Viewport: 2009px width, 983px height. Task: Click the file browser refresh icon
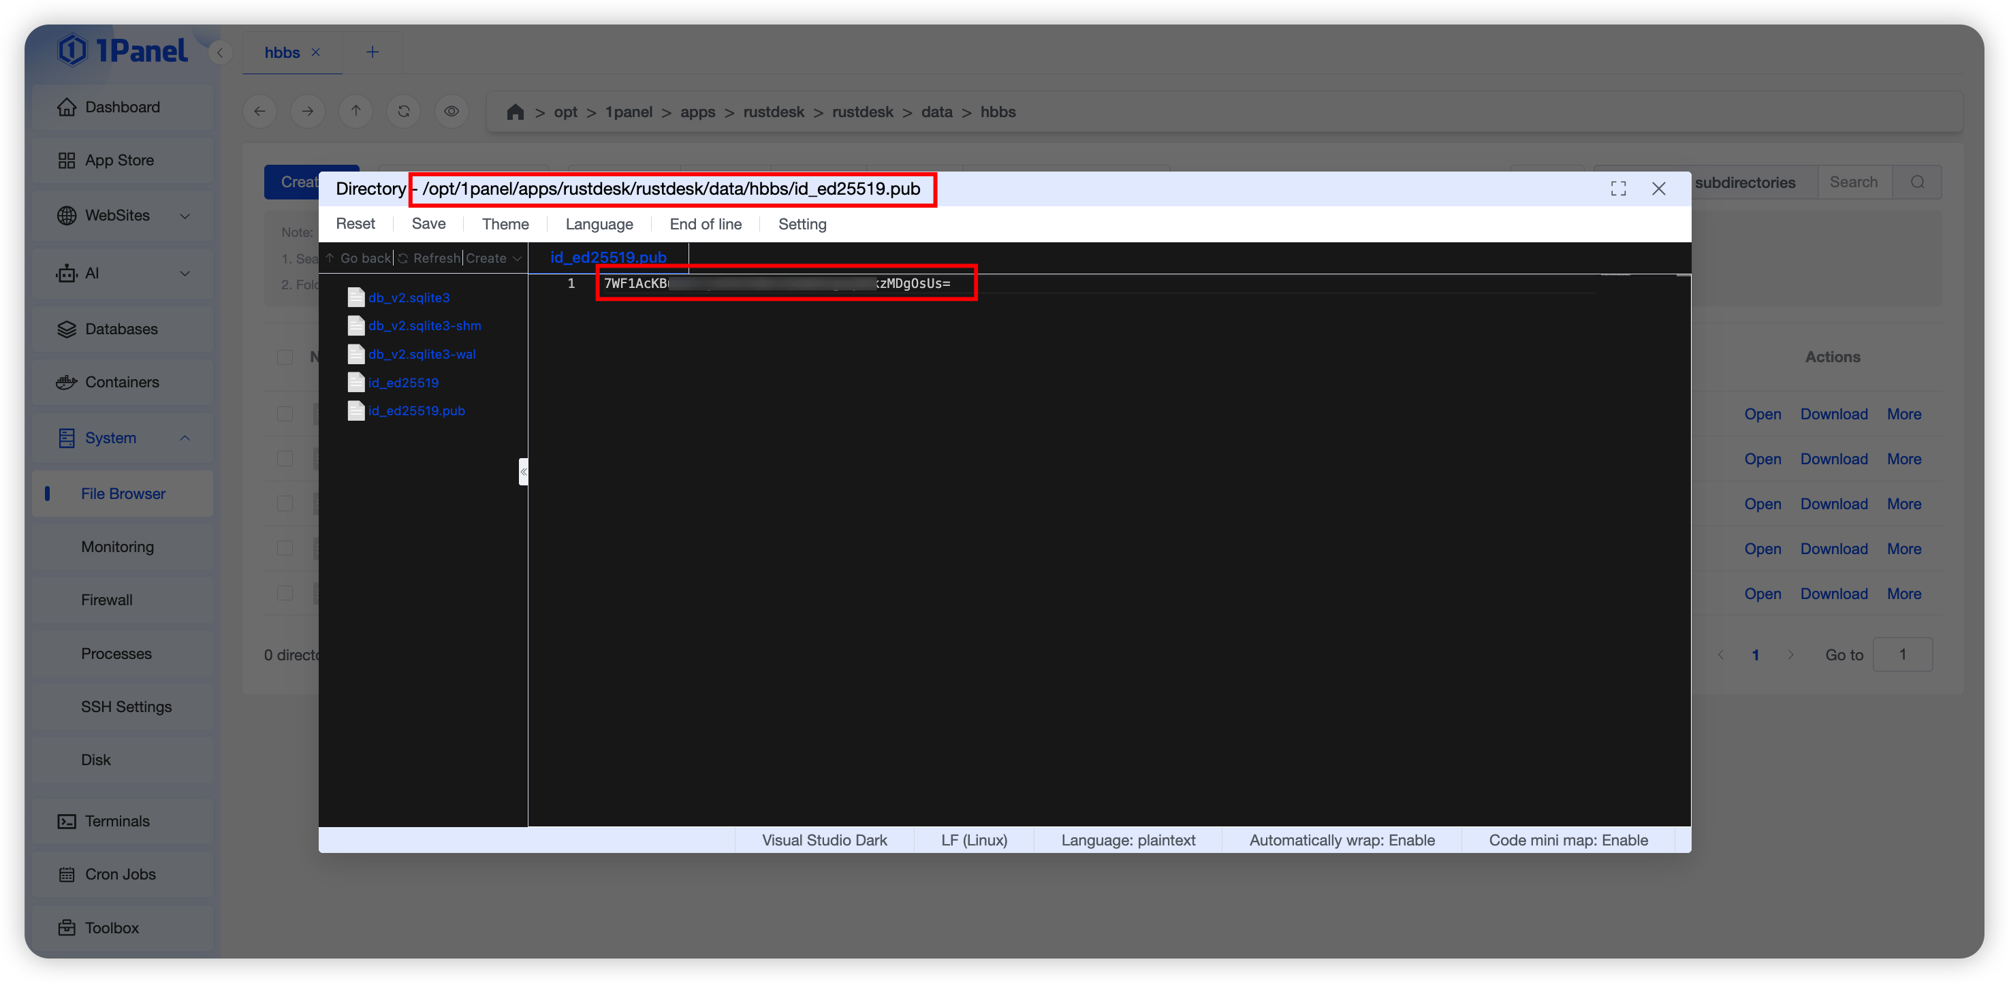pyautogui.click(x=403, y=112)
